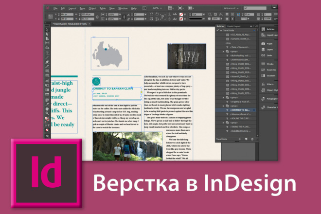Select the Note tool
The width and height of the screenshot is (321, 214).
pos(47,100)
